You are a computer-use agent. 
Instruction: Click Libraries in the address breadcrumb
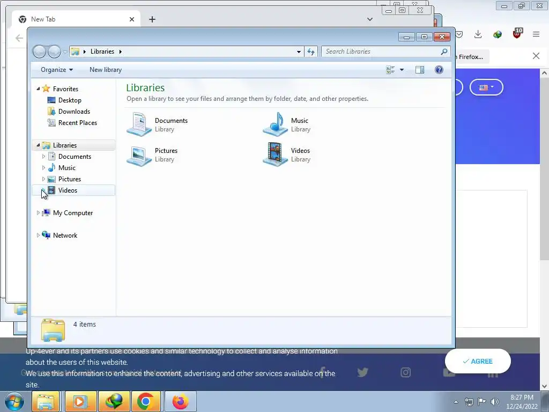coord(102,51)
